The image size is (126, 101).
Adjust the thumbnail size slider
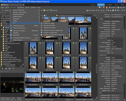click(x=51, y=15)
